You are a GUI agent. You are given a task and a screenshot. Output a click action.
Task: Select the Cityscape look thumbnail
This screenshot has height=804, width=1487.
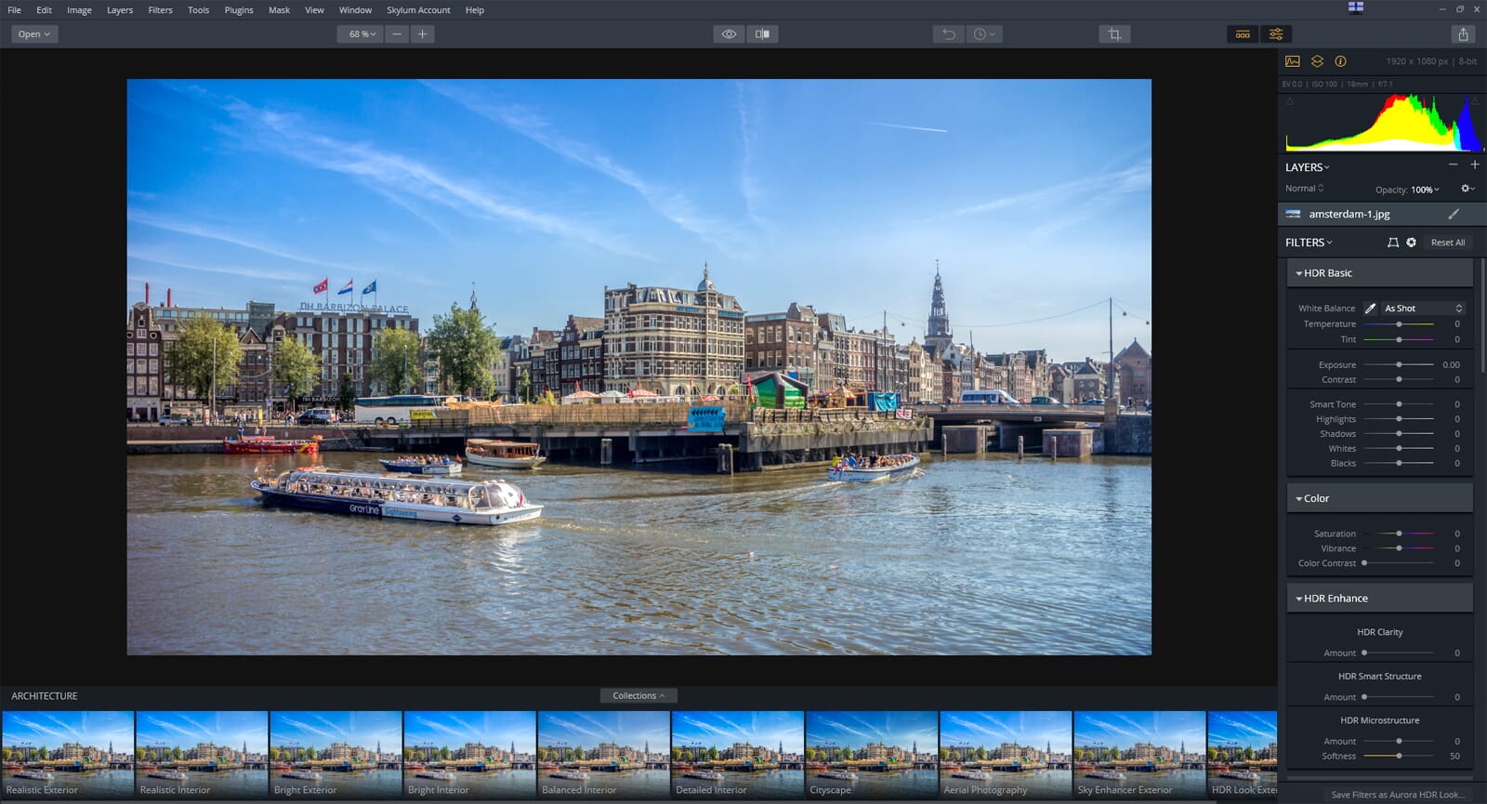coord(872,753)
